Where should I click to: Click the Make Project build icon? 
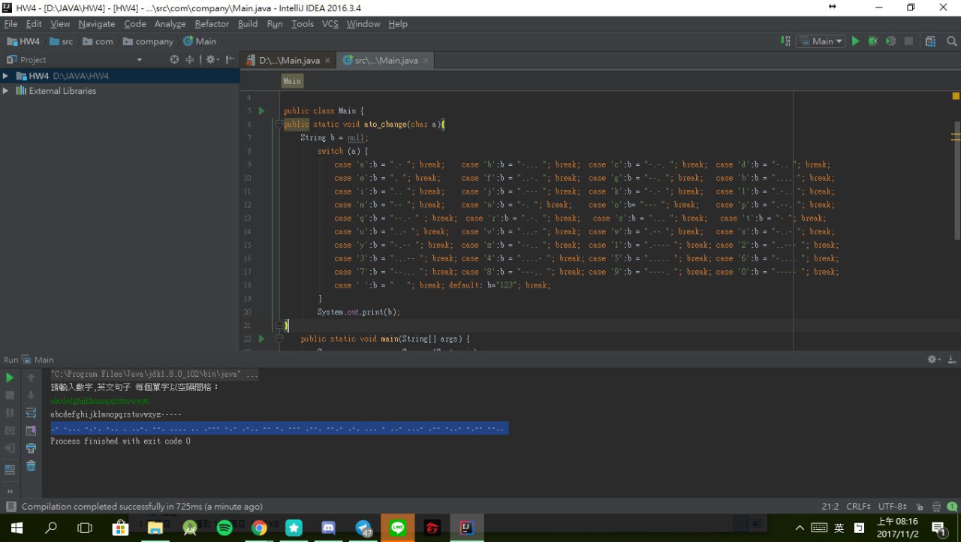coord(785,41)
